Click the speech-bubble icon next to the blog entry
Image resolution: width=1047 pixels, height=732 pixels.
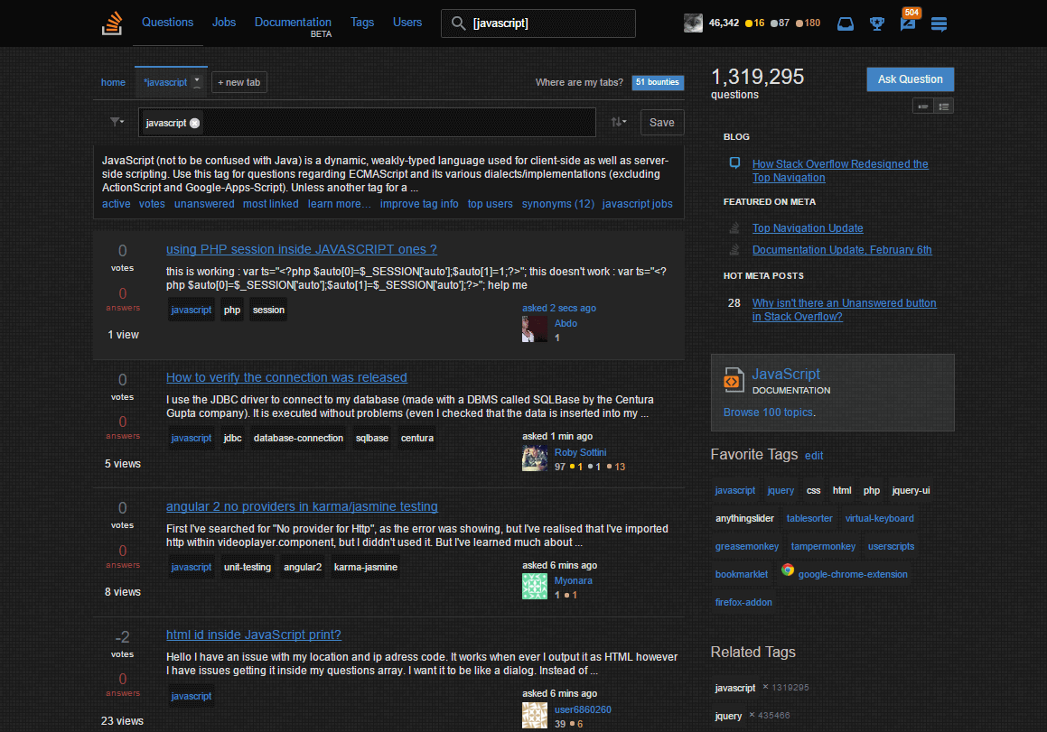(734, 163)
